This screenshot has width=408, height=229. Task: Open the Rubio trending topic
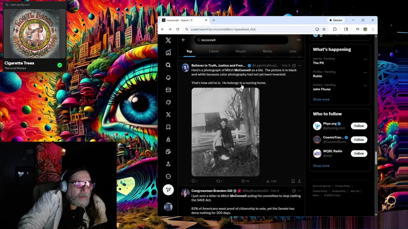(317, 76)
